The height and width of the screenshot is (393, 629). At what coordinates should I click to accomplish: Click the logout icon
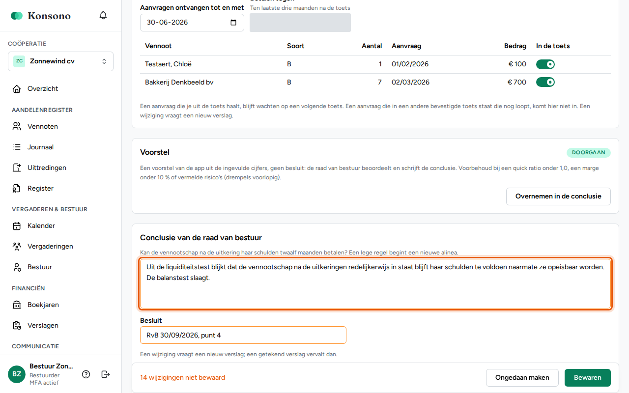(x=106, y=374)
